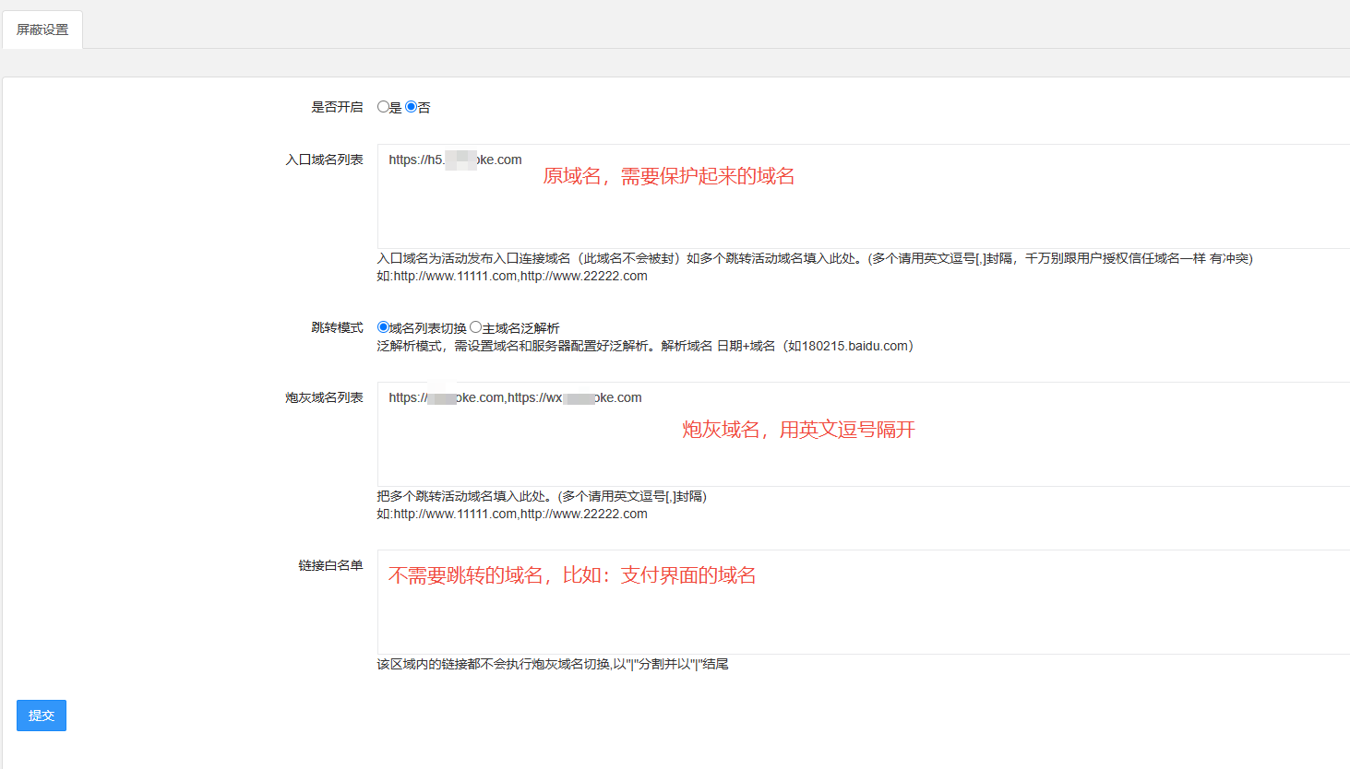Open the 屏蔽设置 tab
This screenshot has height=769, width=1350.
(x=42, y=30)
